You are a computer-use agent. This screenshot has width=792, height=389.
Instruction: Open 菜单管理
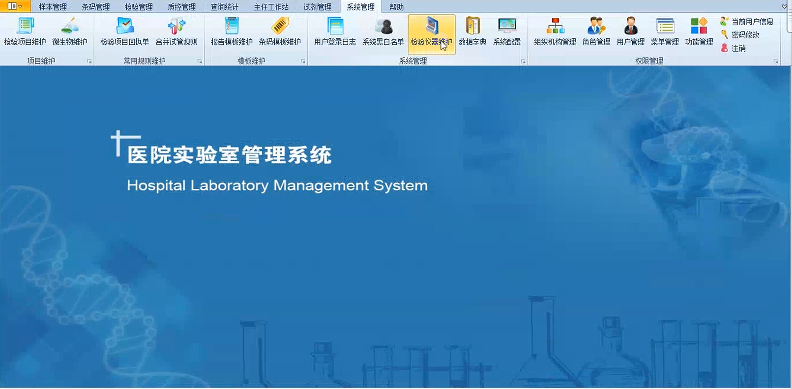pyautogui.click(x=665, y=32)
